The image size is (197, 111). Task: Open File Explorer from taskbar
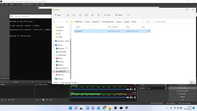[x=110, y=108]
